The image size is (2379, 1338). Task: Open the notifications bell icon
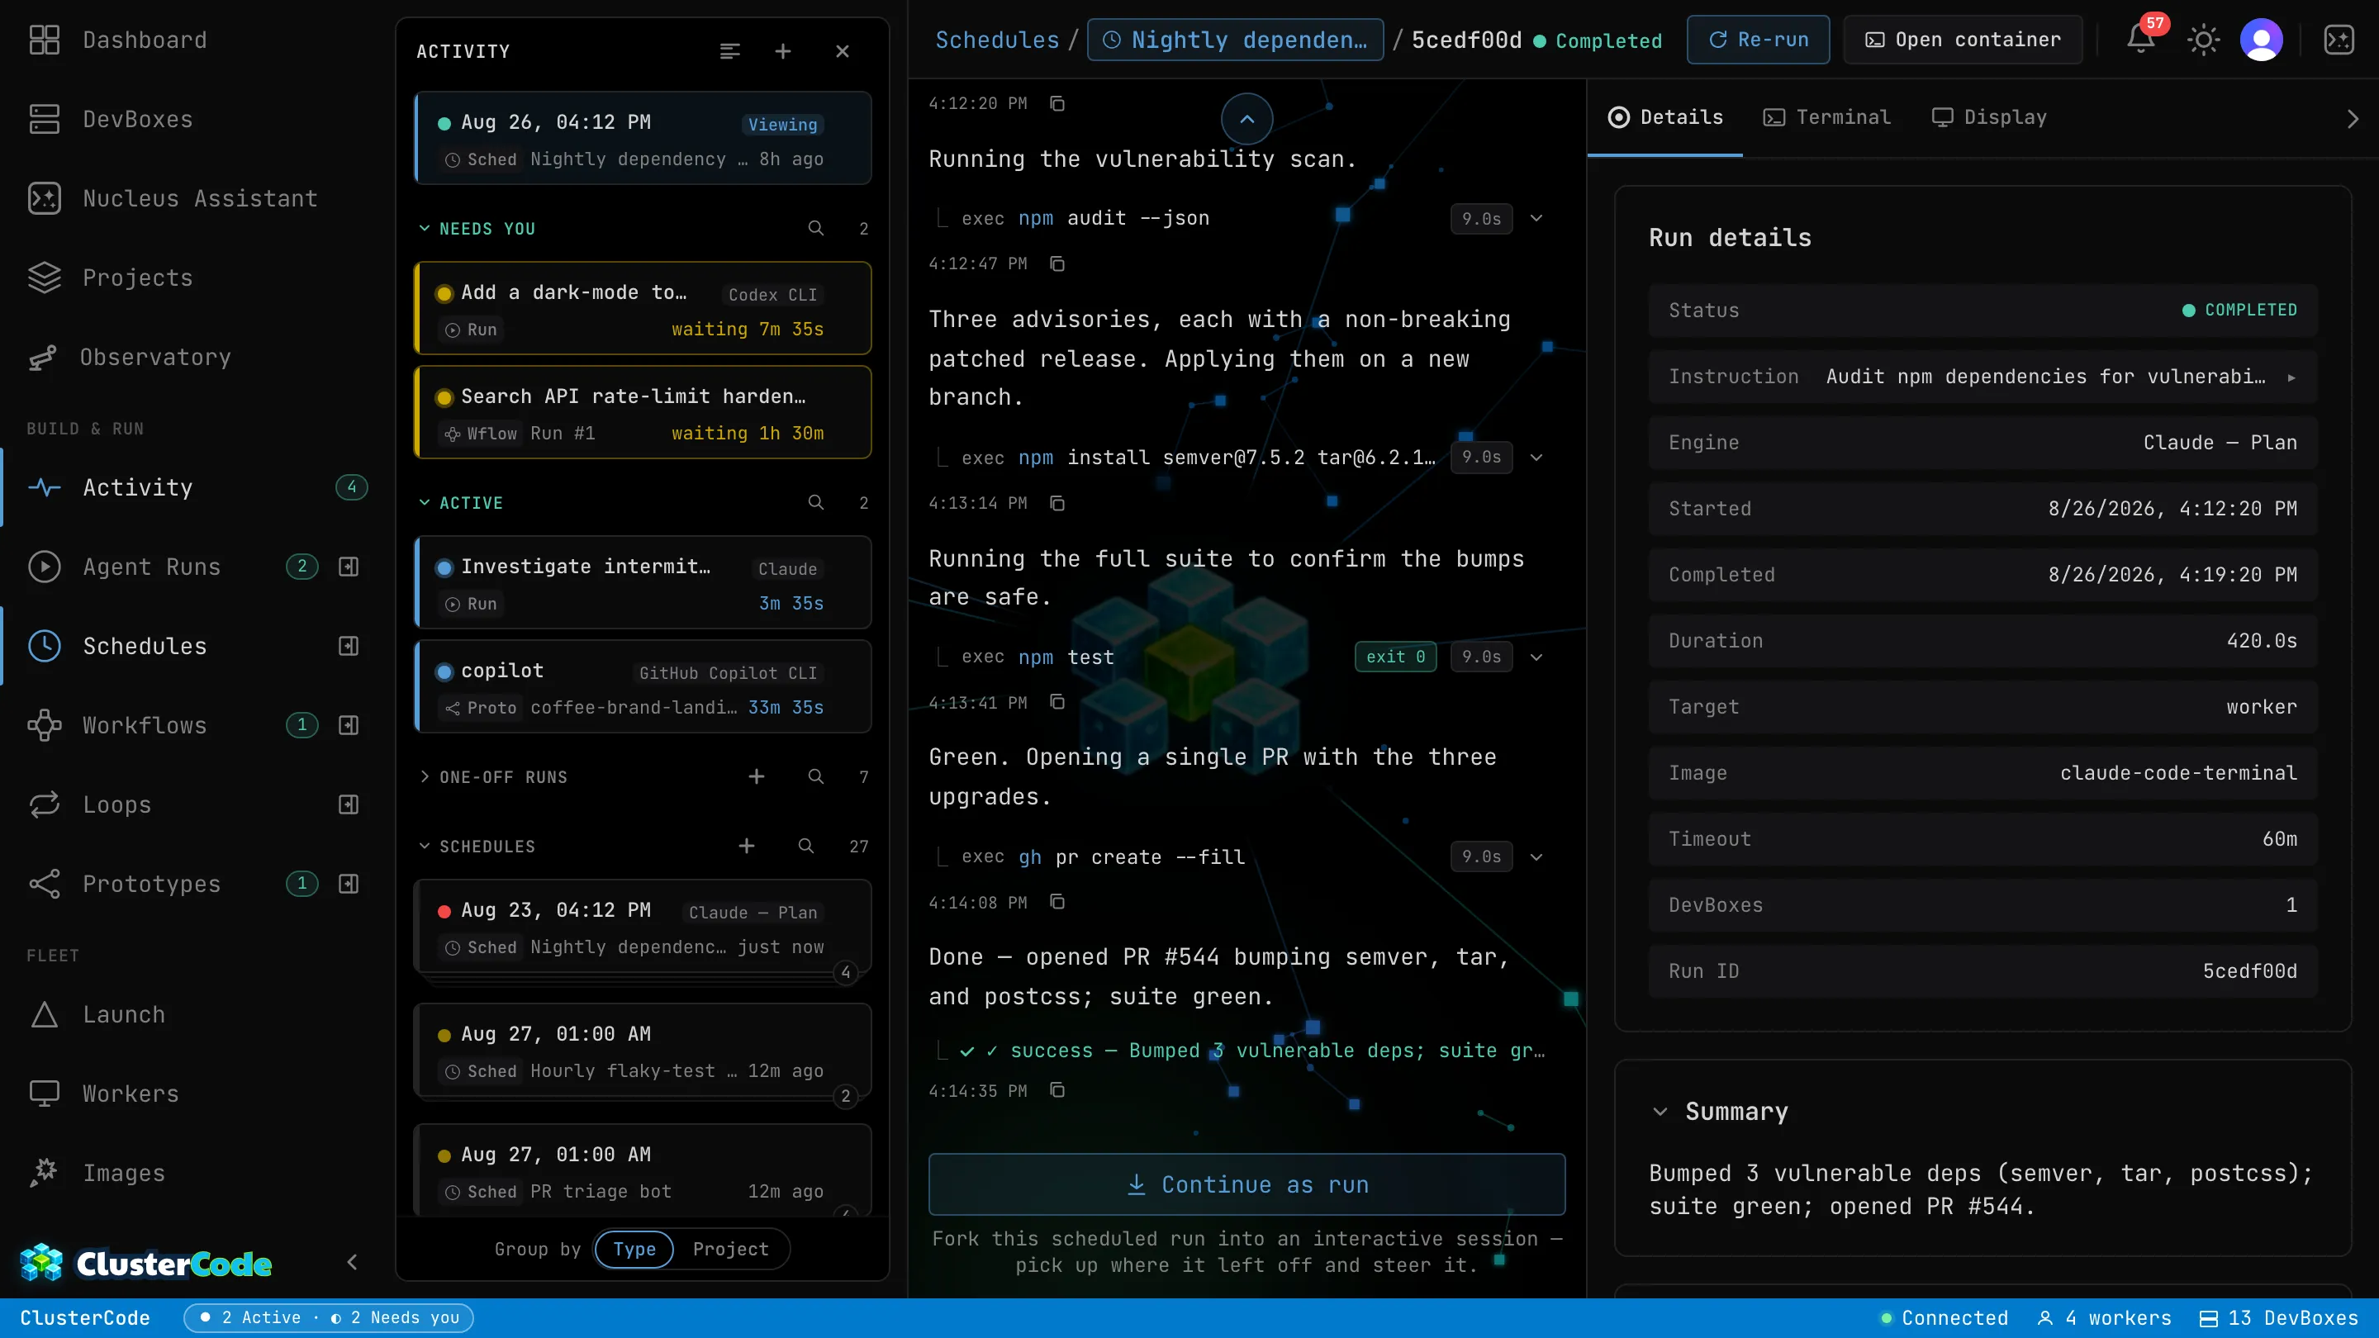pyautogui.click(x=2139, y=40)
